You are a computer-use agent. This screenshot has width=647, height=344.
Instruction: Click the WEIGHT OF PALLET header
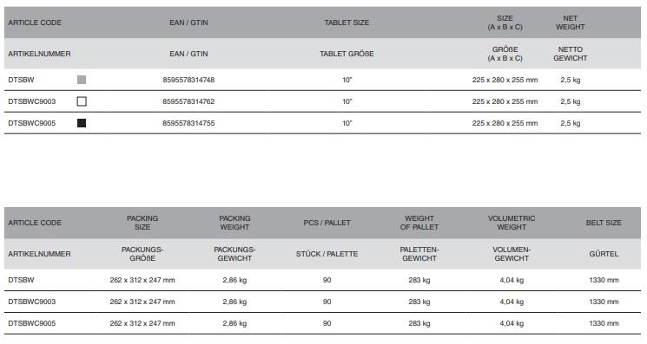point(419,223)
